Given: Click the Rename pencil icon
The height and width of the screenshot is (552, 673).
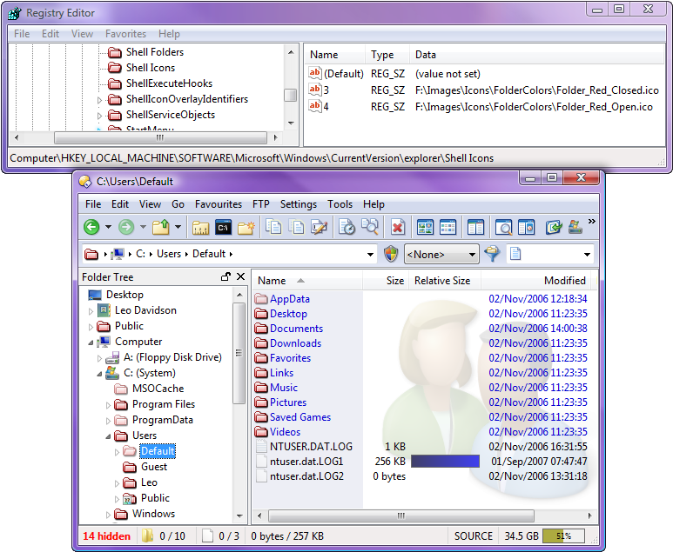Looking at the screenshot, I should click(x=319, y=227).
